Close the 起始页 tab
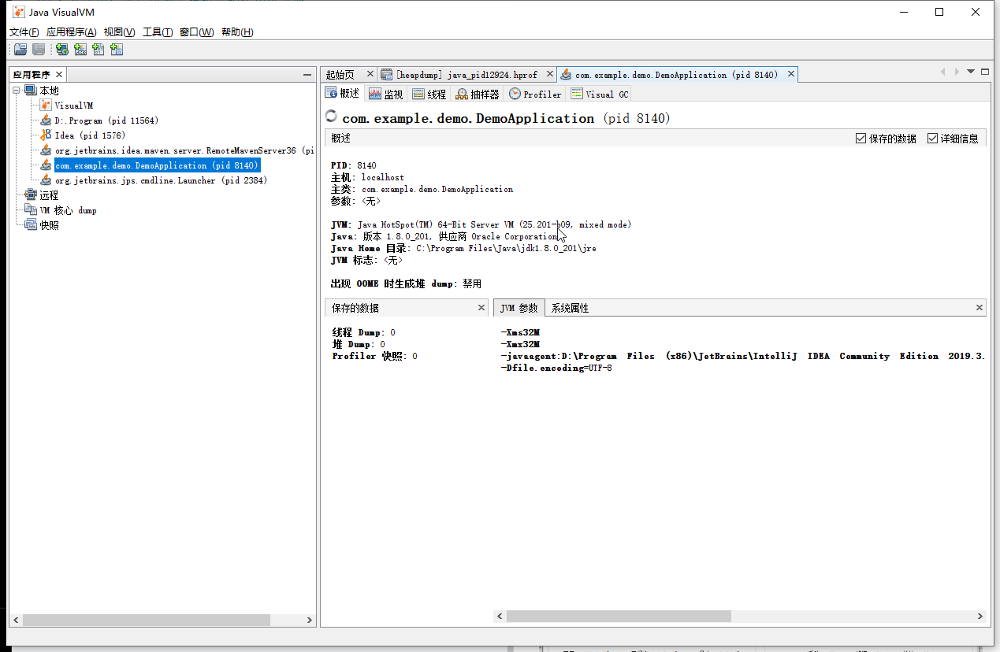 pos(370,74)
